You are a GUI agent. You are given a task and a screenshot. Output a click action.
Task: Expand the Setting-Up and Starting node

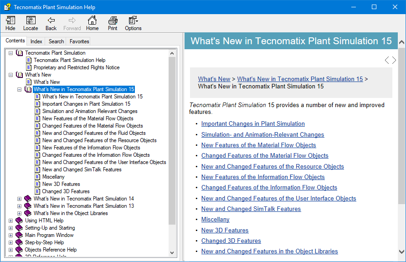[10, 228]
